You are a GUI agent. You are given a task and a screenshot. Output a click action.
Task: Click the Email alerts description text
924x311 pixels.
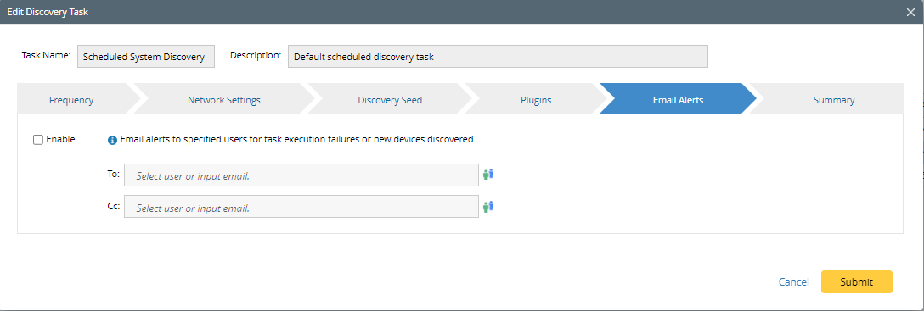(x=297, y=140)
